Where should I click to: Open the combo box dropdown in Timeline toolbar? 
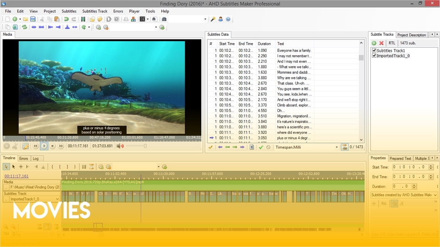click(158, 167)
